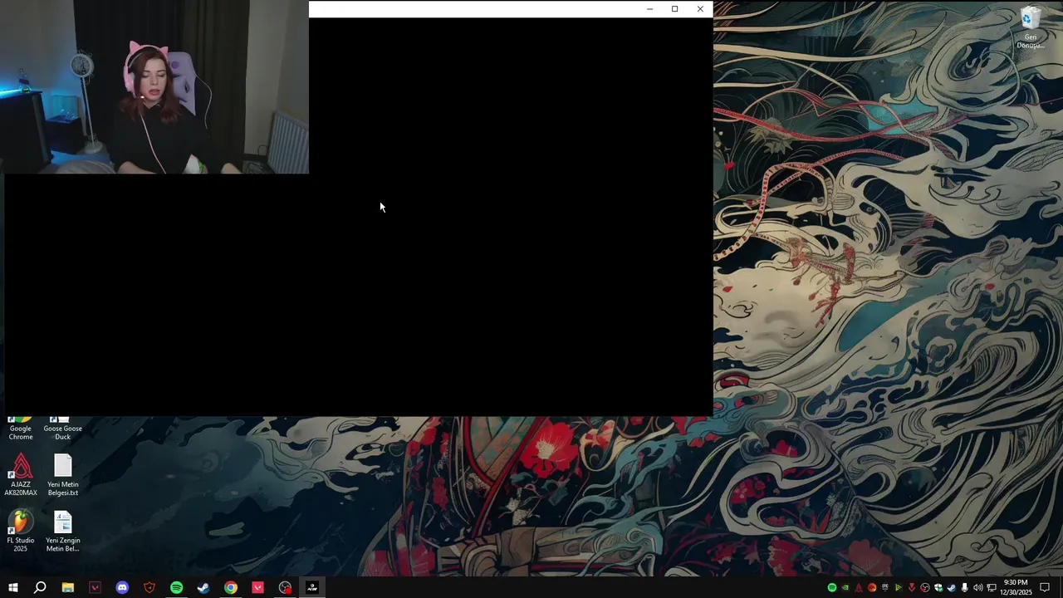The width and height of the screenshot is (1063, 598).
Task: Click the microphone tray icon
Action: click(964, 587)
